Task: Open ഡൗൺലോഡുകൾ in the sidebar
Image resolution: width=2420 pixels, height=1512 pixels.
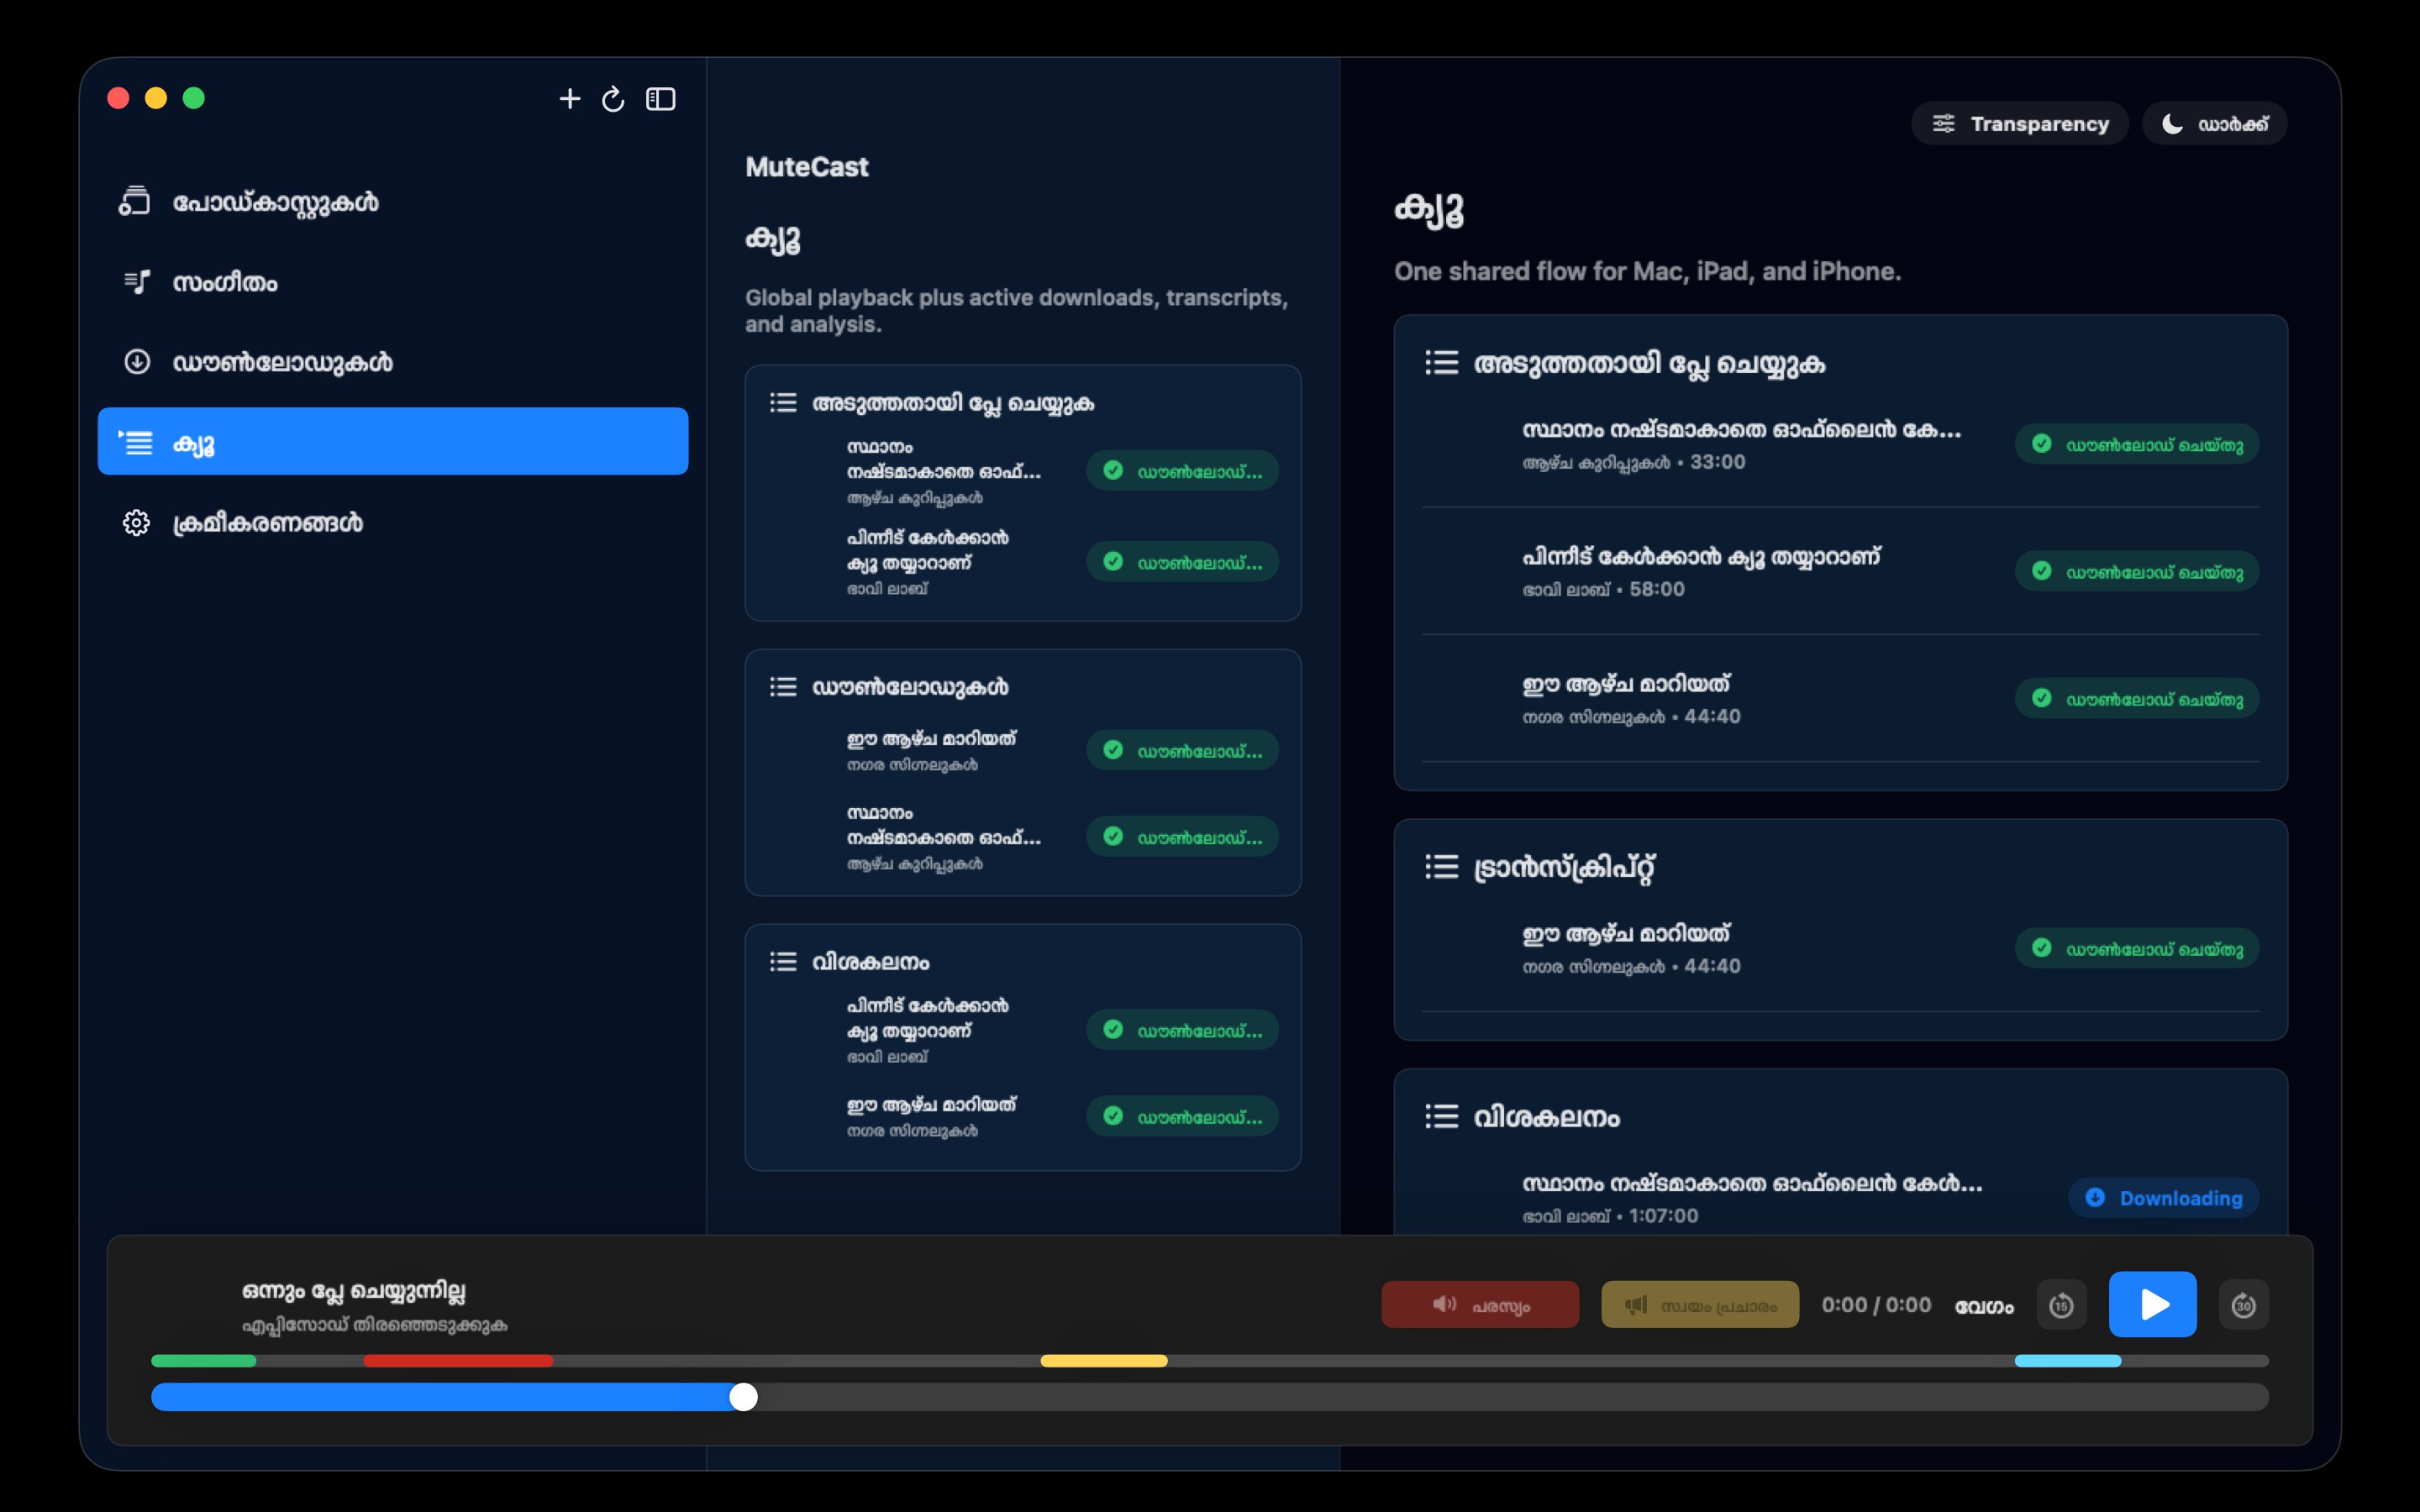Action: [393, 362]
